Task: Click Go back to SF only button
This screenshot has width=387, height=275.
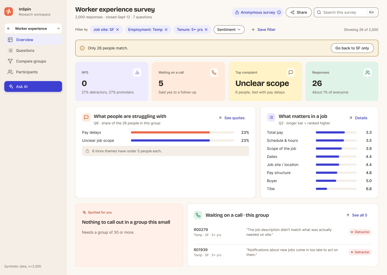Action: click(x=352, y=48)
